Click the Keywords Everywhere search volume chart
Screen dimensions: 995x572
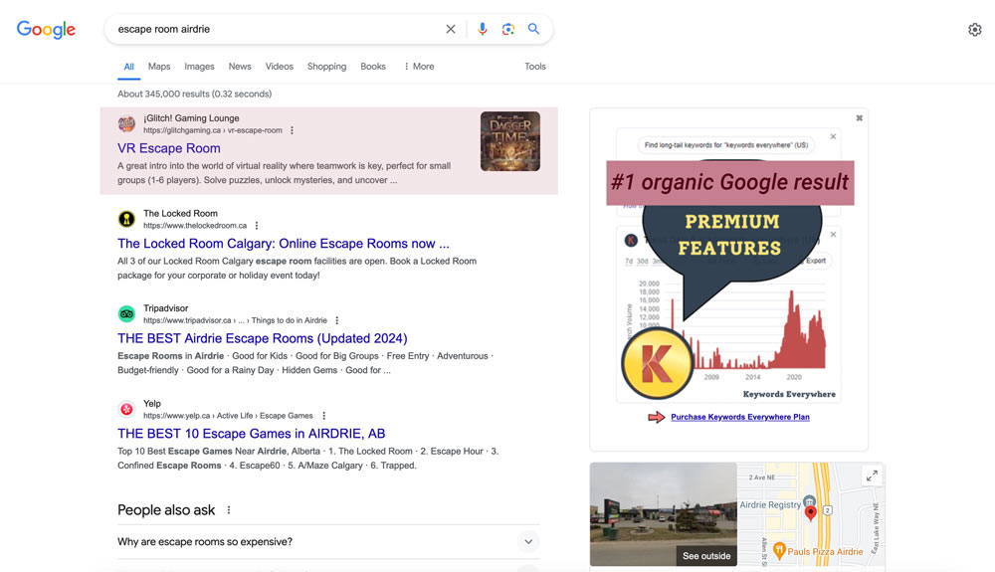tap(728, 314)
